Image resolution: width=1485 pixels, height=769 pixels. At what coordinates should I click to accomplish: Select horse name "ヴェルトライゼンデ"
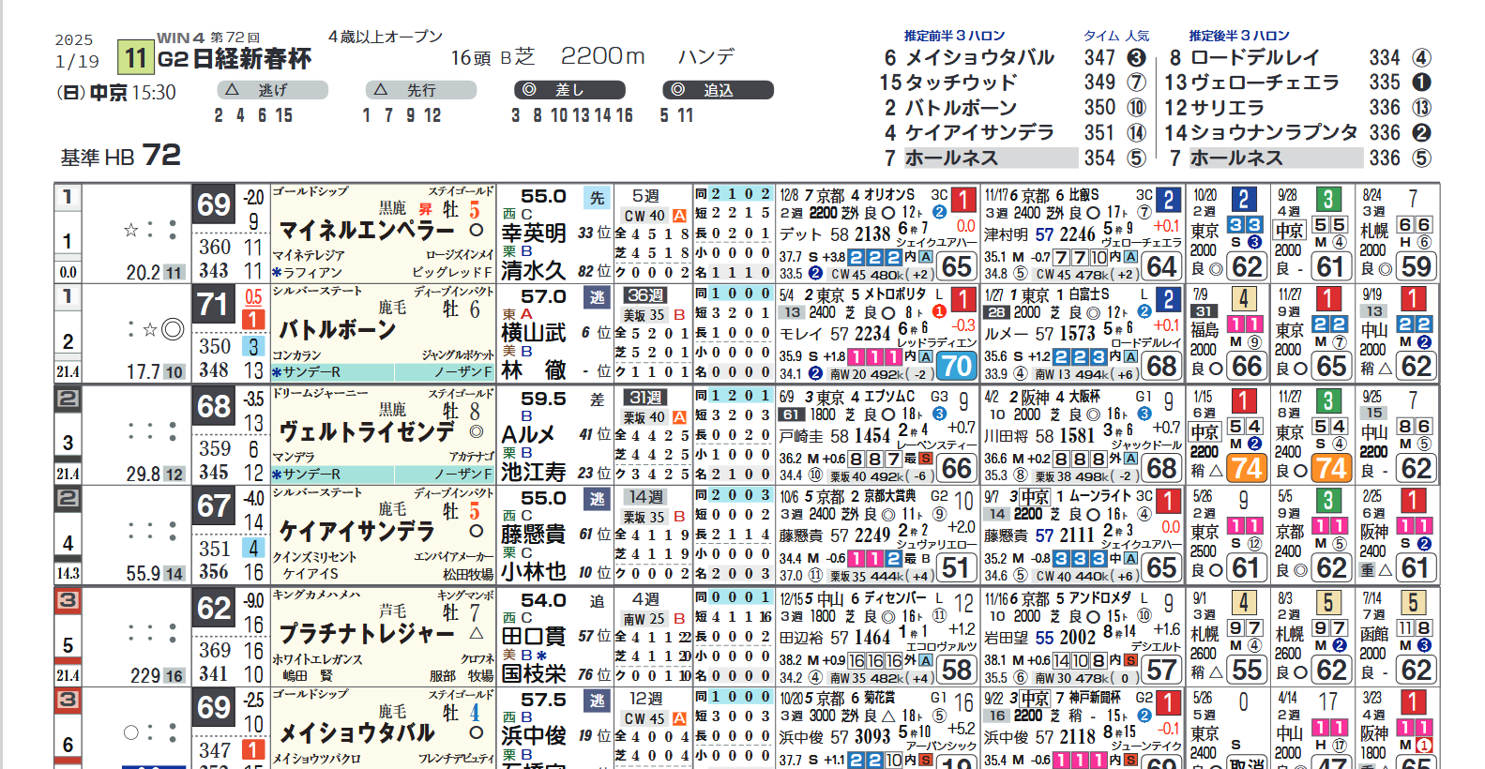(x=367, y=431)
